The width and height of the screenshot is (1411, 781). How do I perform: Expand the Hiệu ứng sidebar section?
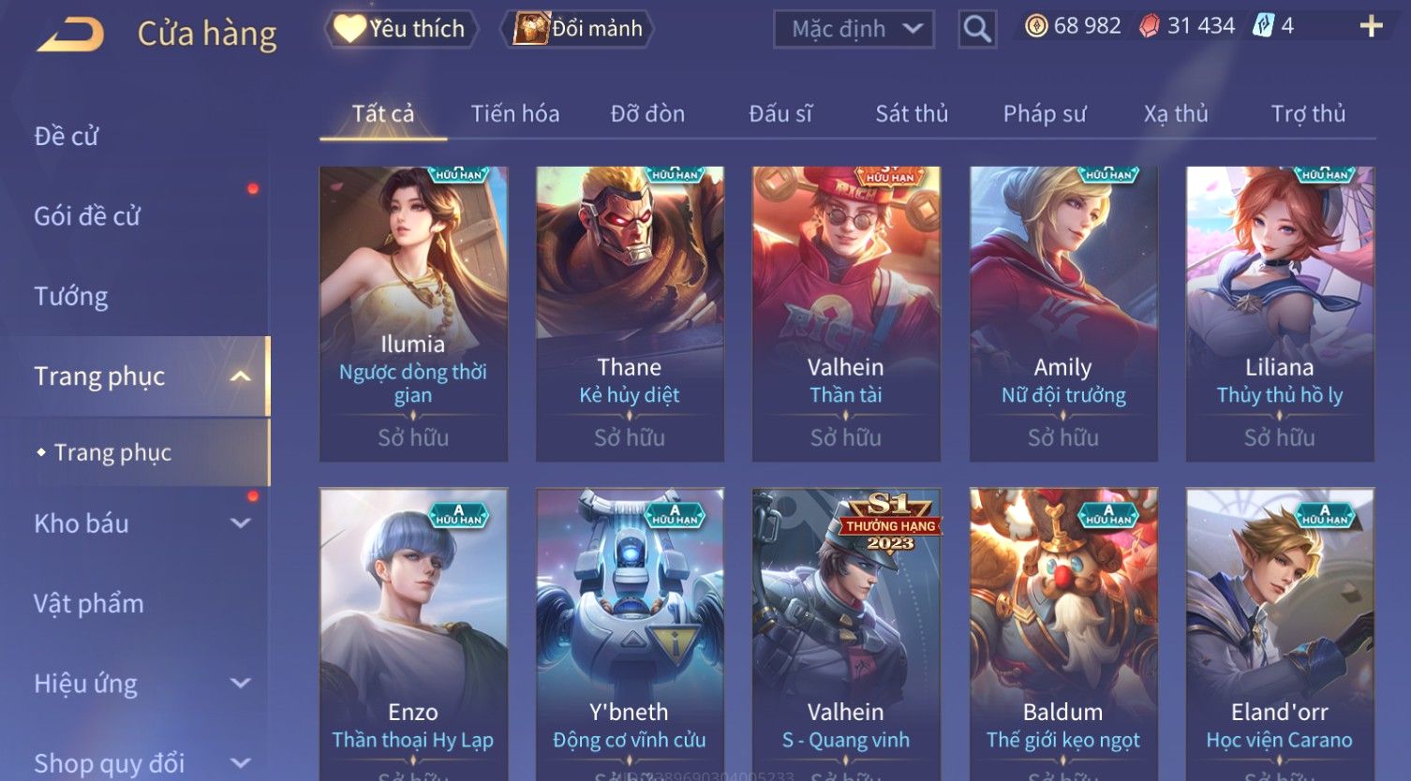coord(241,684)
